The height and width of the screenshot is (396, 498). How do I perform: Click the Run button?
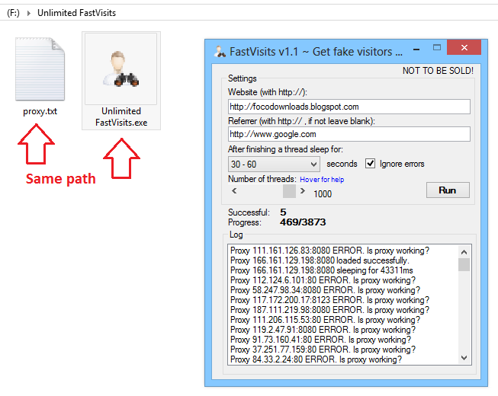click(x=448, y=190)
